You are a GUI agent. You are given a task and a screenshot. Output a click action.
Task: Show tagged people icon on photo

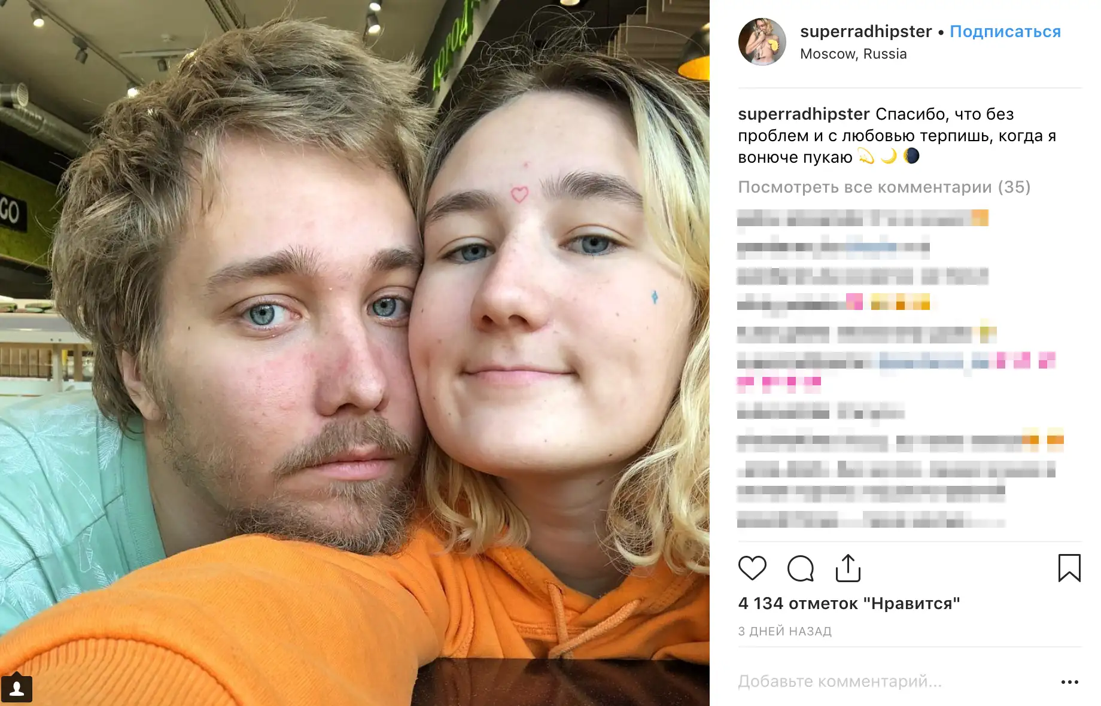pos(17,689)
